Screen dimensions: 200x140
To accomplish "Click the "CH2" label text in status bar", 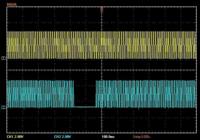I will [x=57, y=136].
